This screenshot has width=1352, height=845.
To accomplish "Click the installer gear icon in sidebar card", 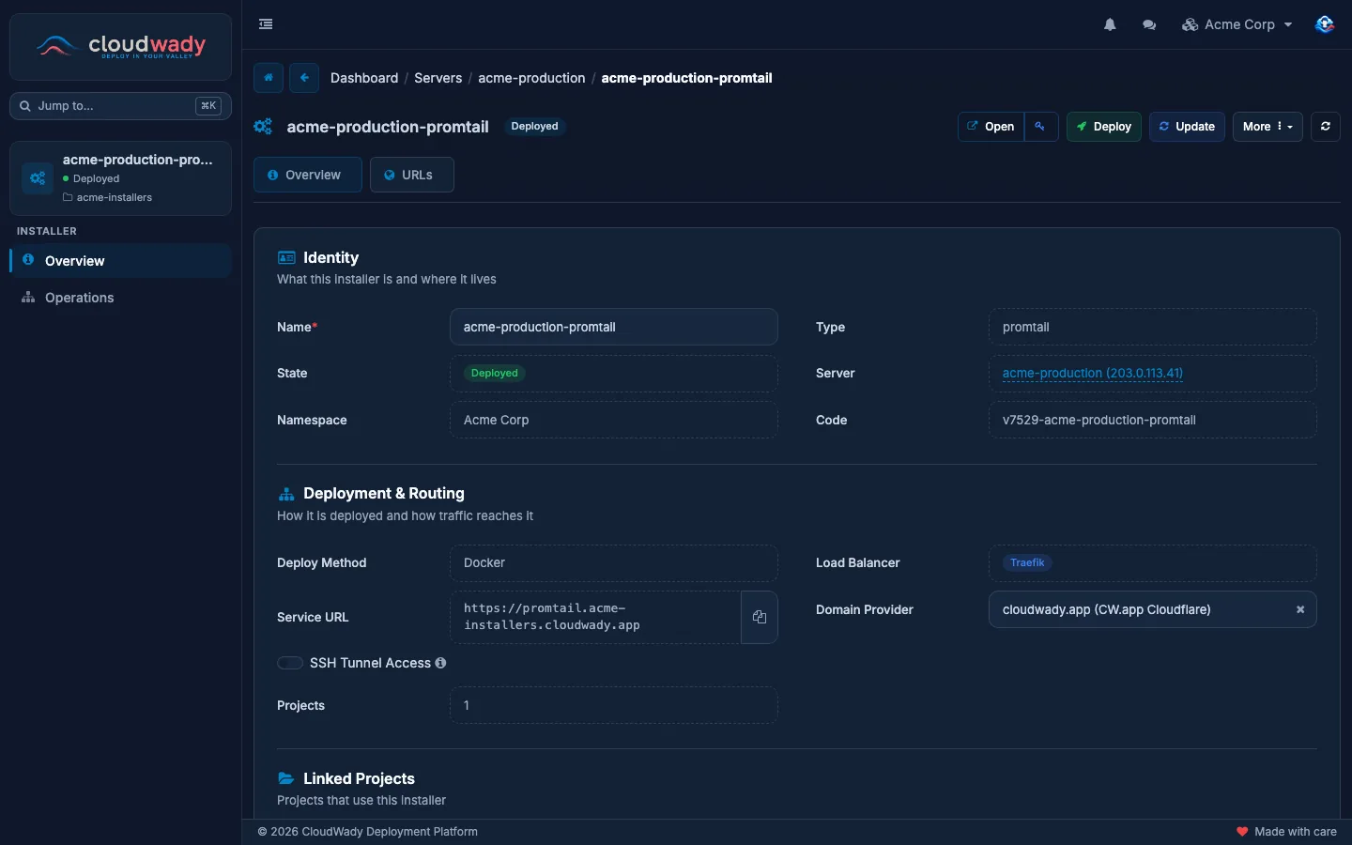I will point(38,178).
